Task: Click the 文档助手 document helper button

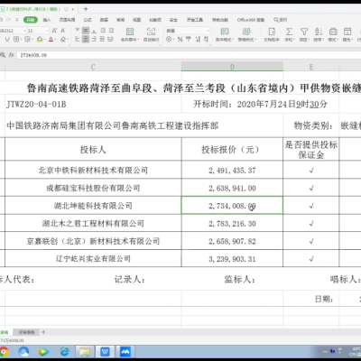Action: click(272, 34)
